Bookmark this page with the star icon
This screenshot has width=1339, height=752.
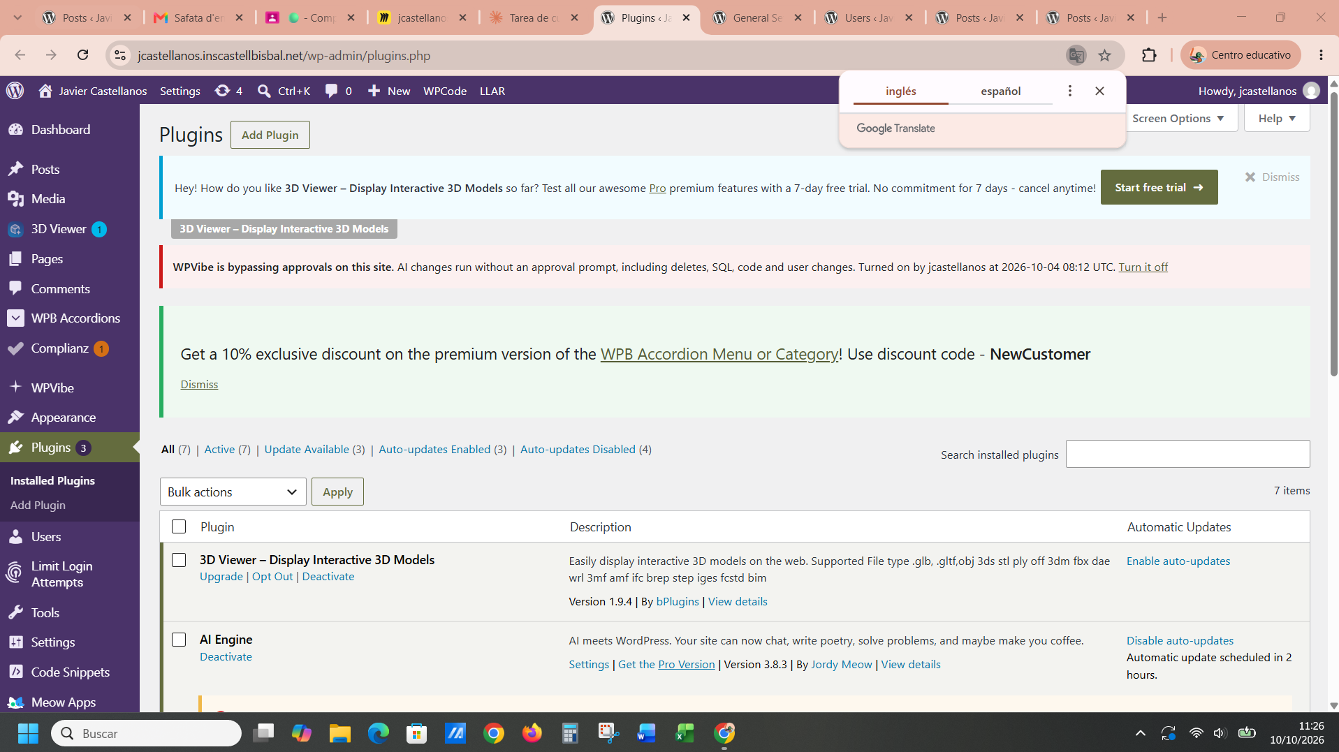coord(1104,55)
